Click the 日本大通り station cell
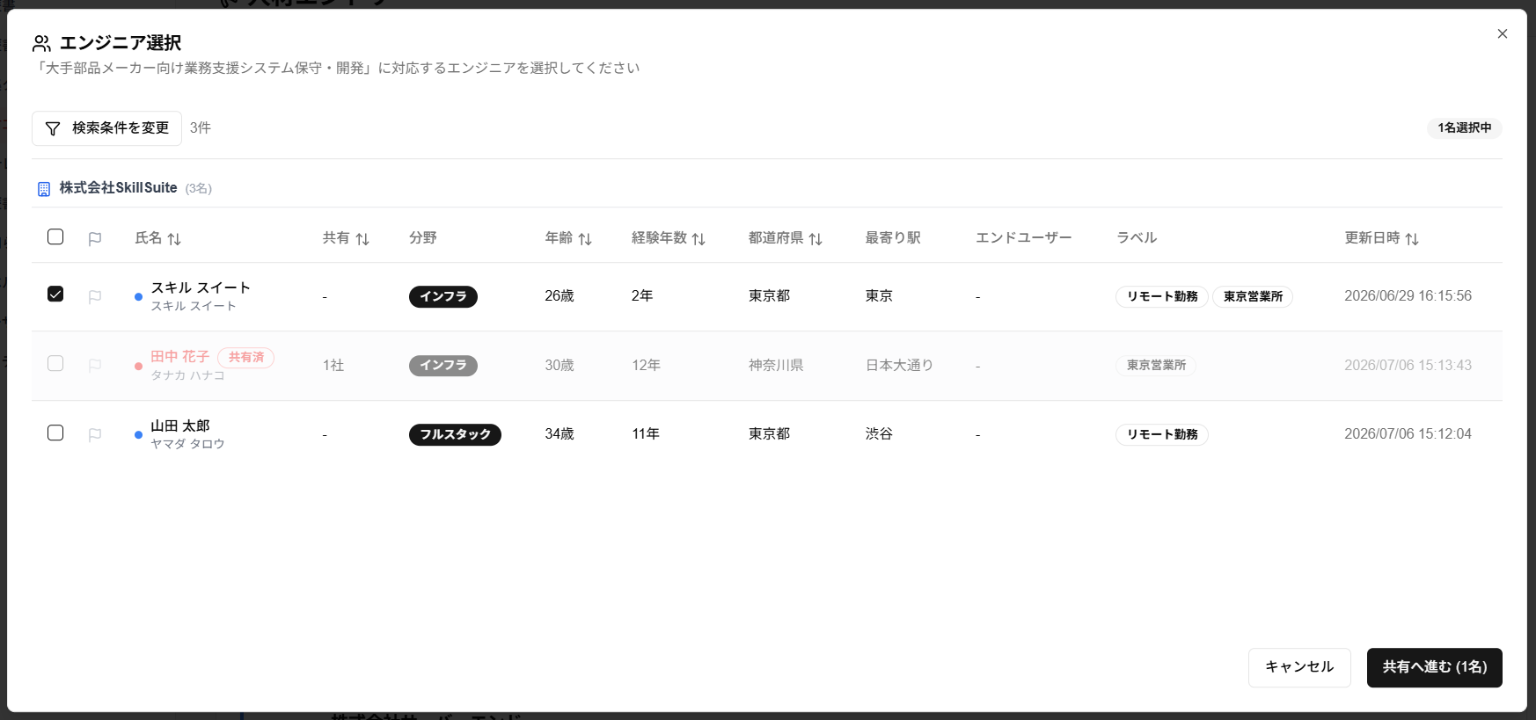1536x720 pixels. (899, 366)
